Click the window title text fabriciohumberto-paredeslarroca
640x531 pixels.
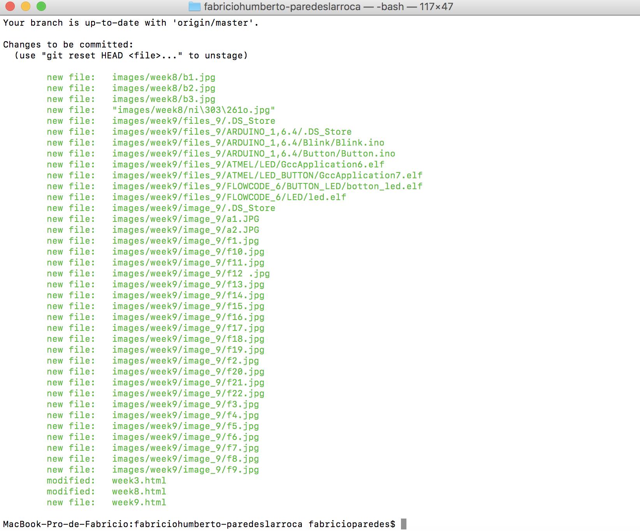click(282, 7)
